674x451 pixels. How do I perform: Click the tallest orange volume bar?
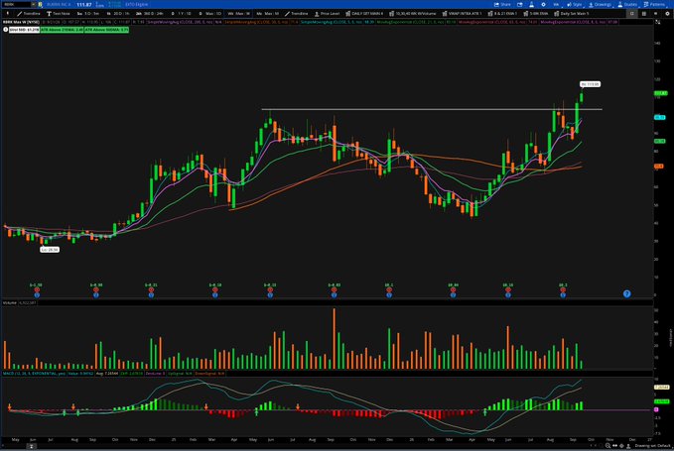(335, 339)
